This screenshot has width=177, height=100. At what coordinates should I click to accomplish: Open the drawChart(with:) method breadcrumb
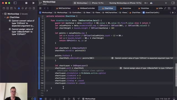(x=151, y=12)
